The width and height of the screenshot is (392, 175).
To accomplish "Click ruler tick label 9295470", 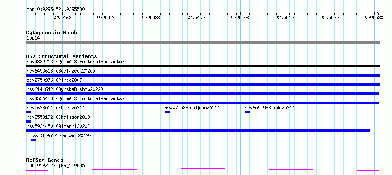I will tap(107, 18).
